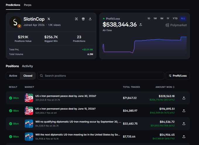Open the June 30, 2026 market flag thumbnail
199x145 pixels.
coord(29,98)
